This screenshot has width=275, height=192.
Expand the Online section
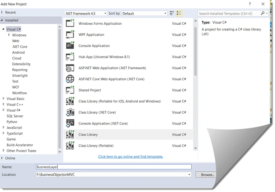[2, 158]
